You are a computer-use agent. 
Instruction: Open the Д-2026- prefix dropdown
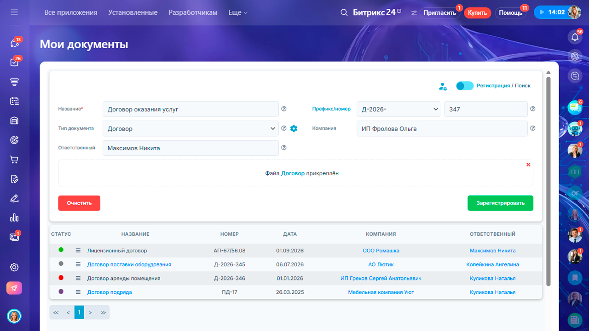click(398, 109)
